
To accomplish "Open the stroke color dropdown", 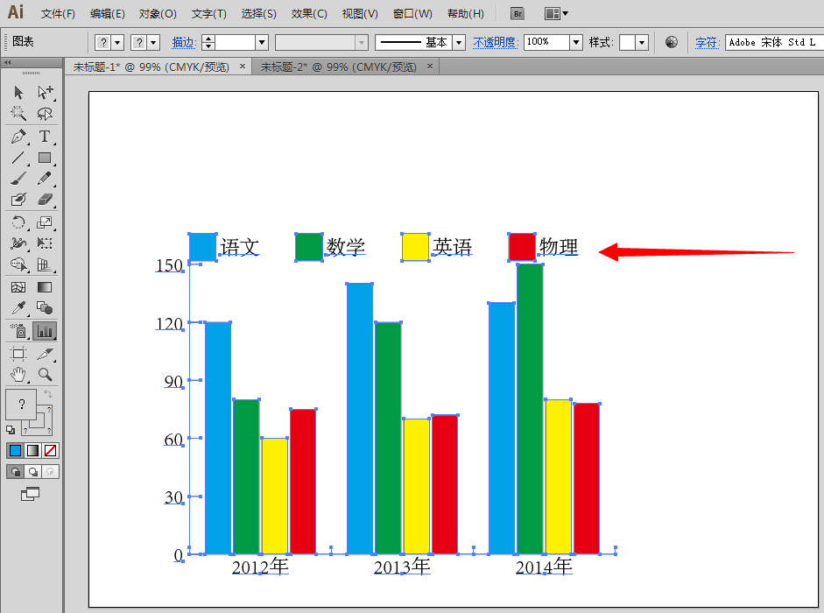I will [154, 43].
